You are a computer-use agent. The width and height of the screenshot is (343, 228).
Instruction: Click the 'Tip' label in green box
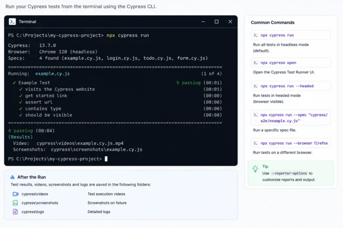[x=265, y=167]
